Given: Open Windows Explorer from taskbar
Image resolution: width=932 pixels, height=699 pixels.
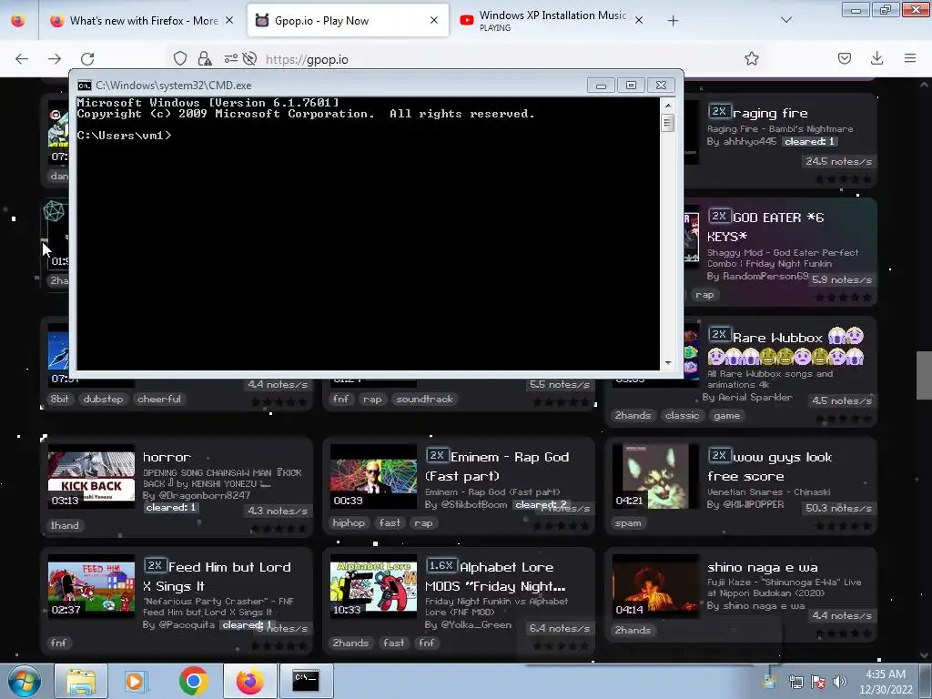Looking at the screenshot, I should point(81,681).
